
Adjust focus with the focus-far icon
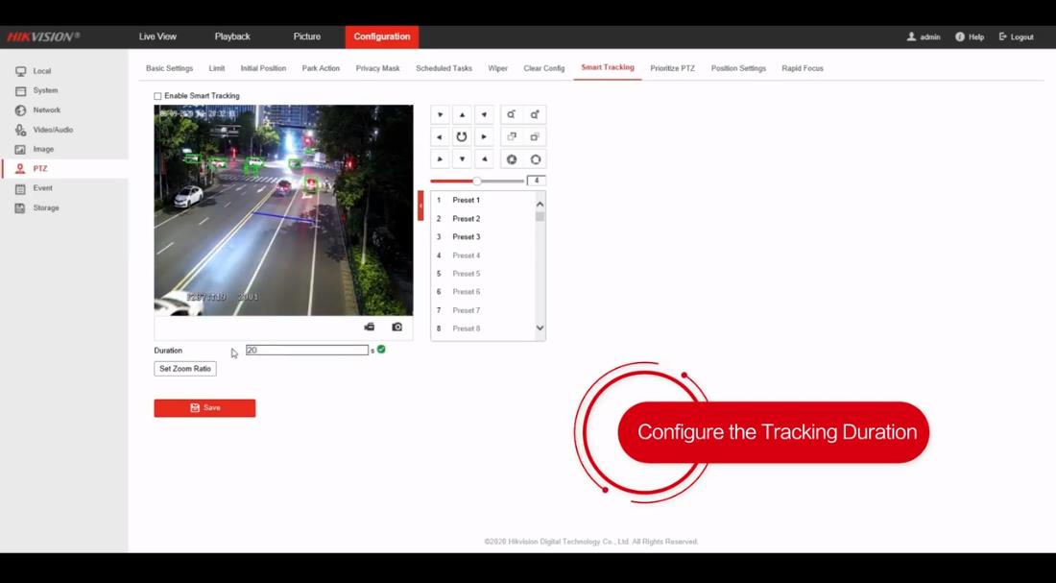point(534,136)
